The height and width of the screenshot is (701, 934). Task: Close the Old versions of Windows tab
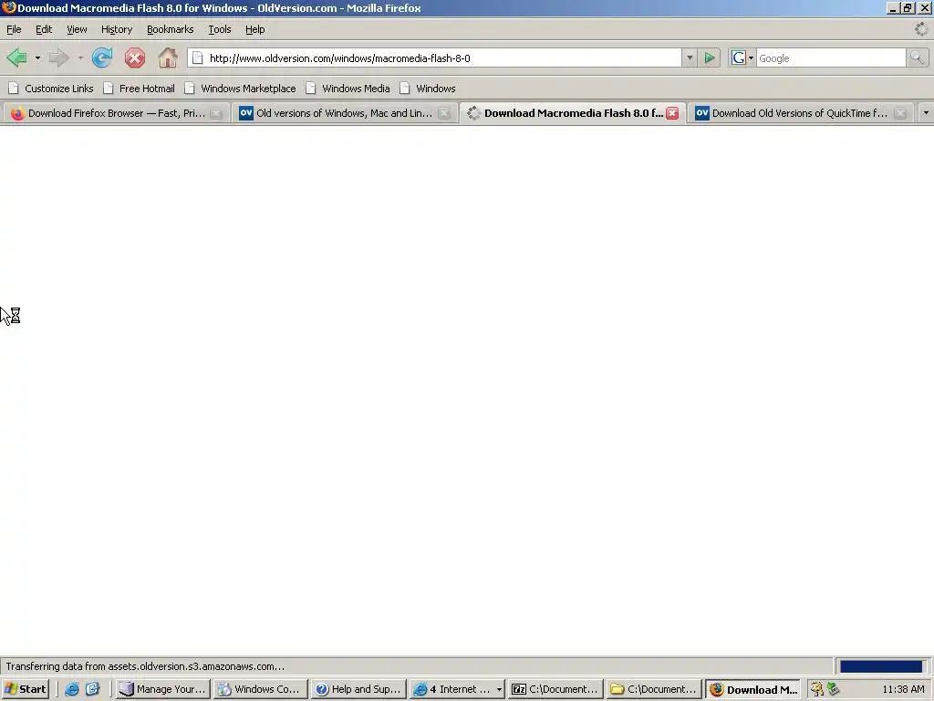click(x=444, y=113)
